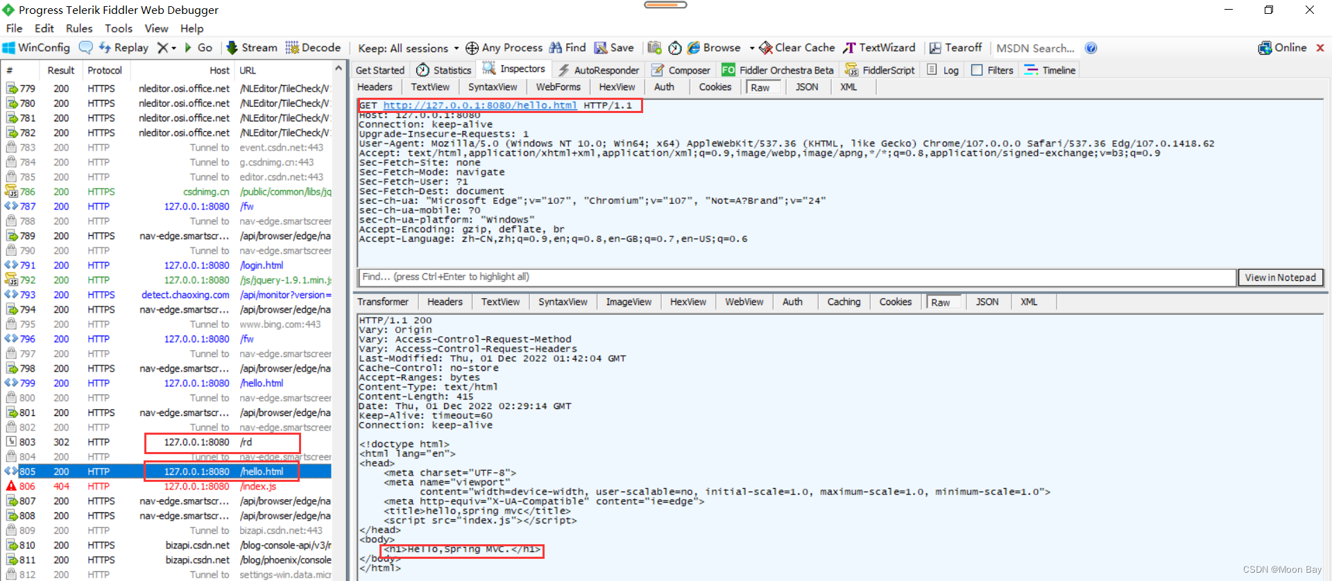Save the captured sessions
The image size is (1332, 581).
[x=614, y=48]
